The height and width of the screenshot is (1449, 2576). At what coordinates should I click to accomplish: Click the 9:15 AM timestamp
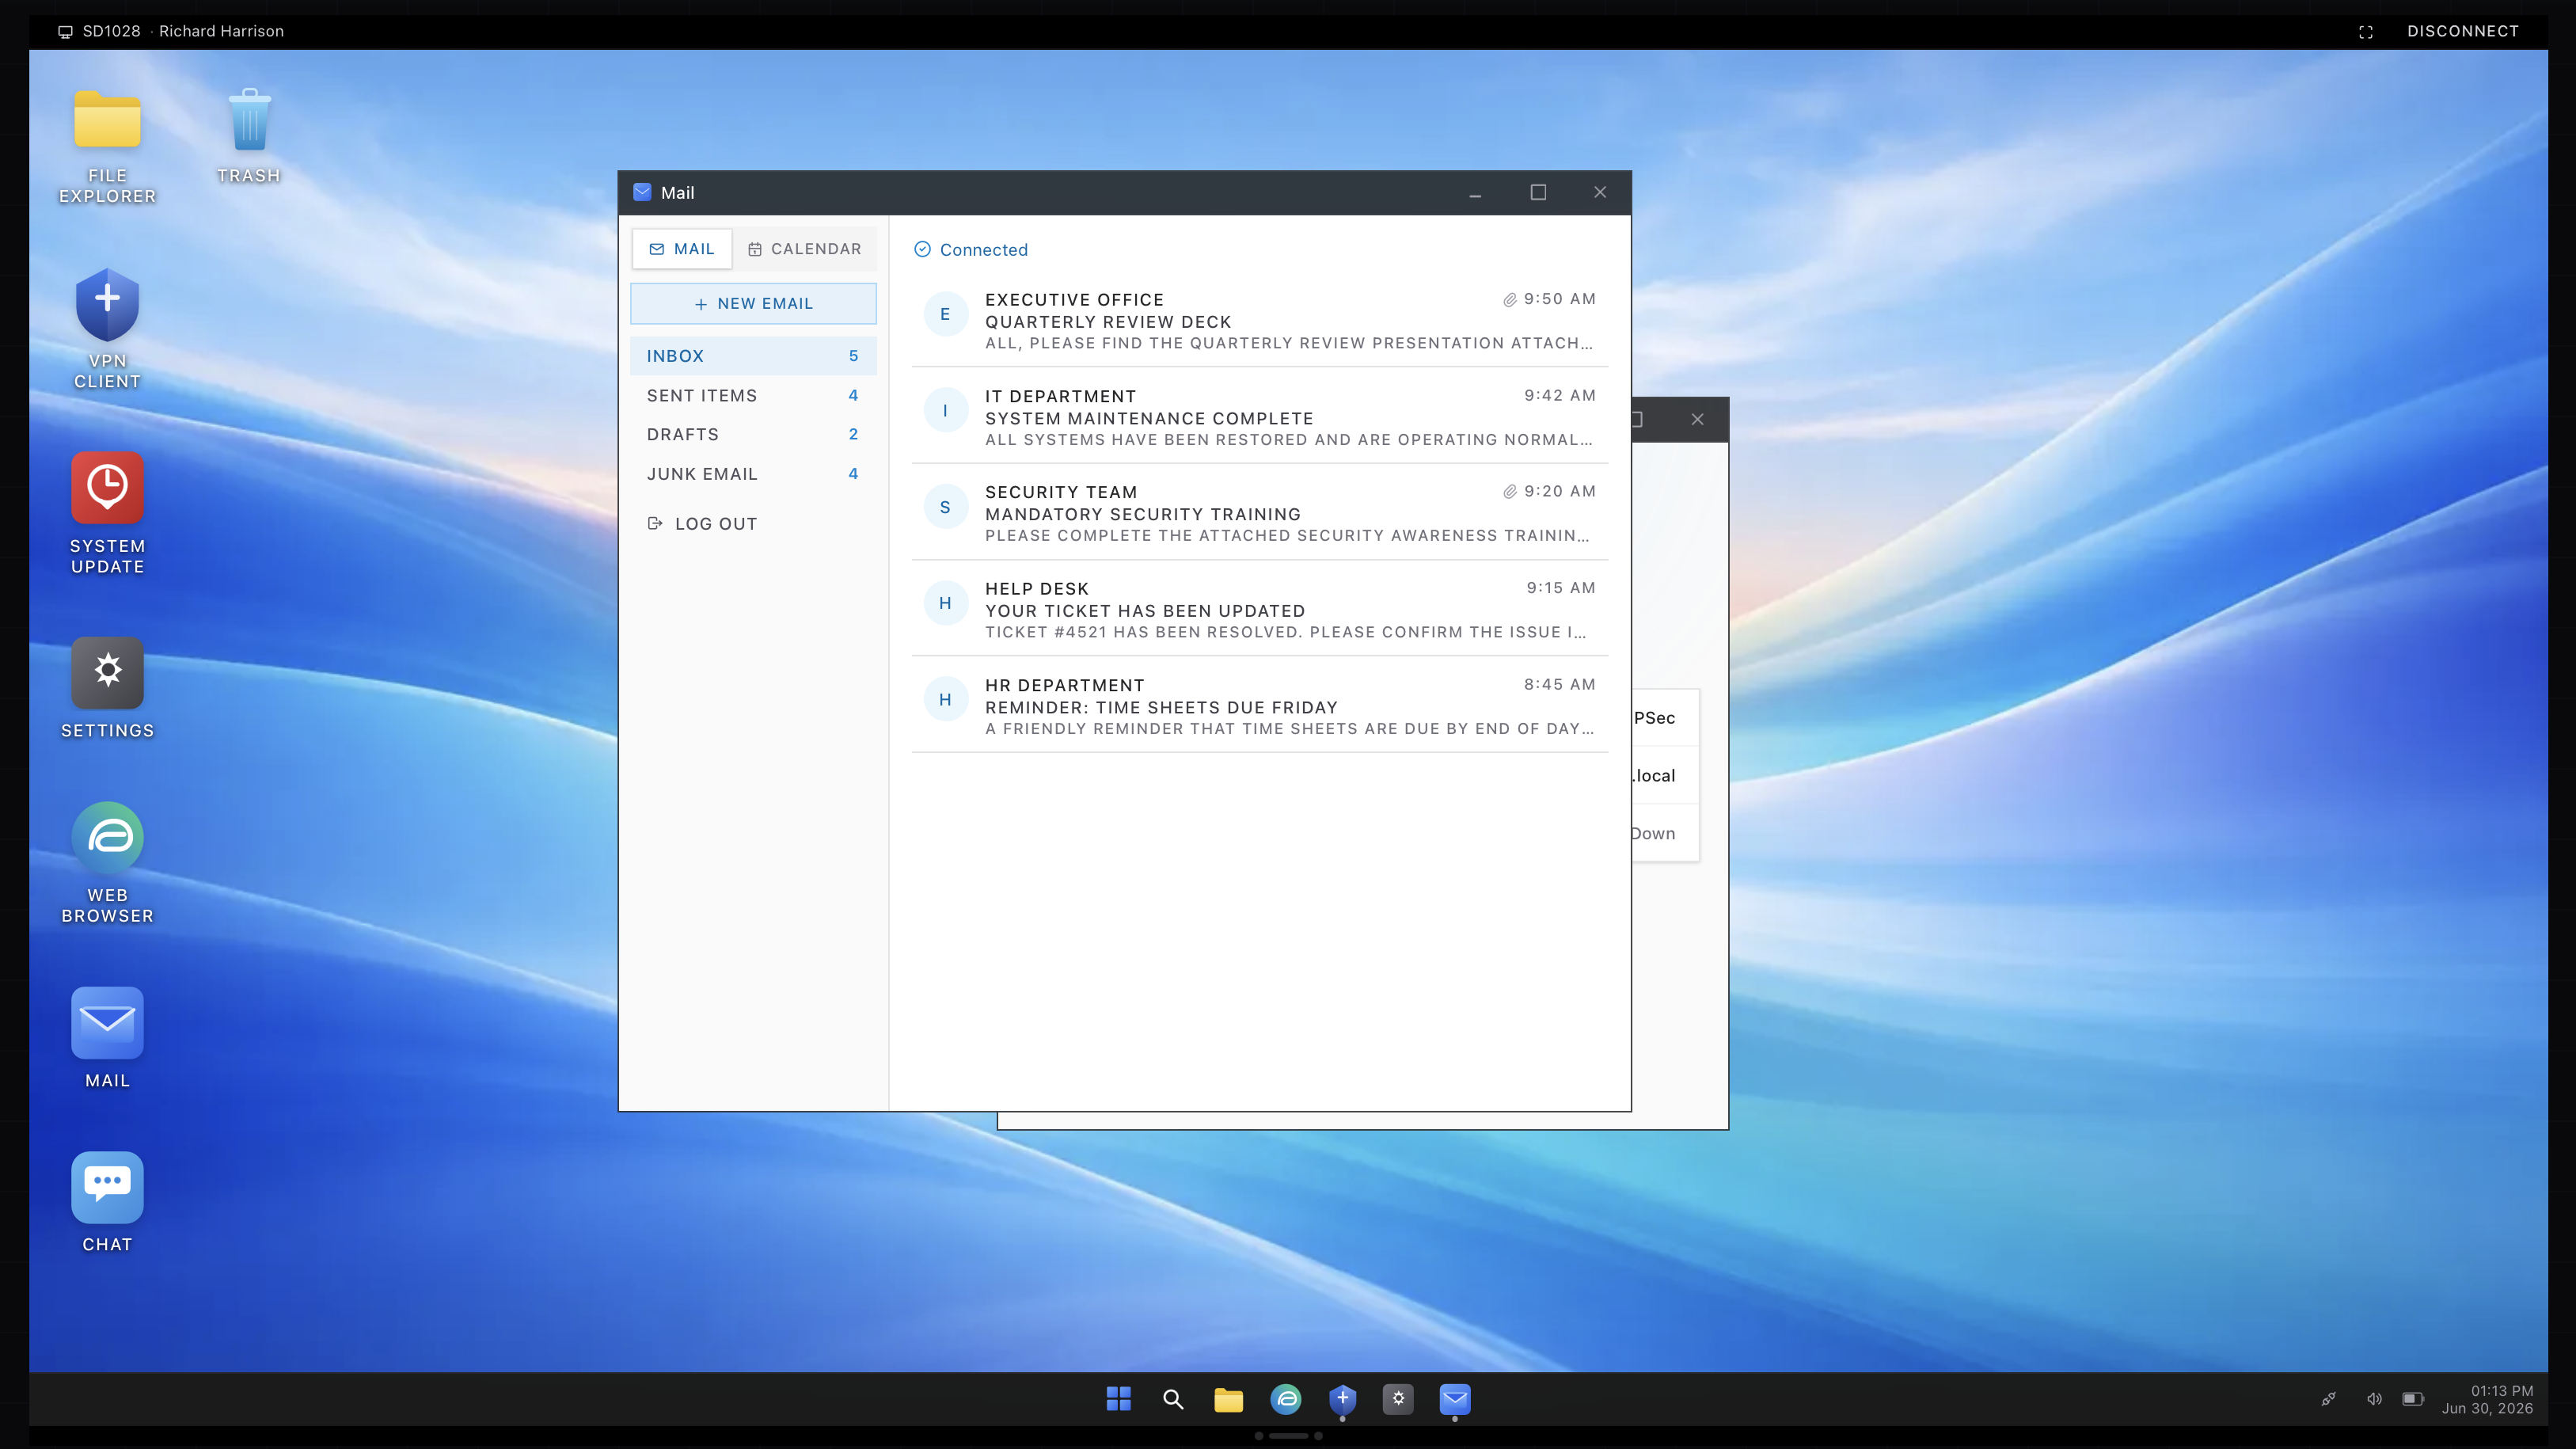1561,588
